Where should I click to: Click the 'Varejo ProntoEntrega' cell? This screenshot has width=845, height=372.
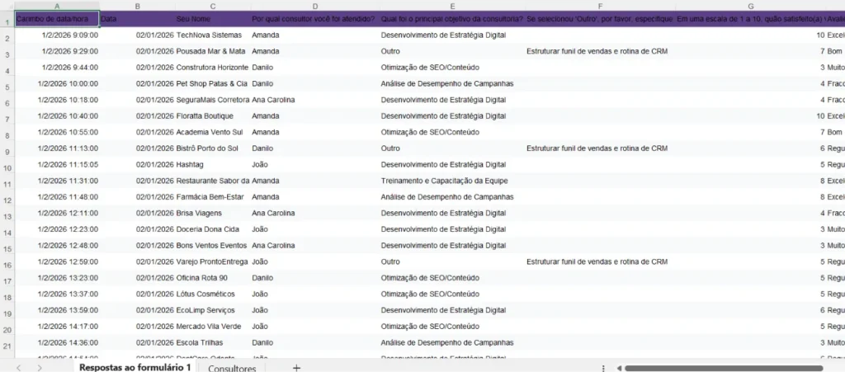click(212, 261)
